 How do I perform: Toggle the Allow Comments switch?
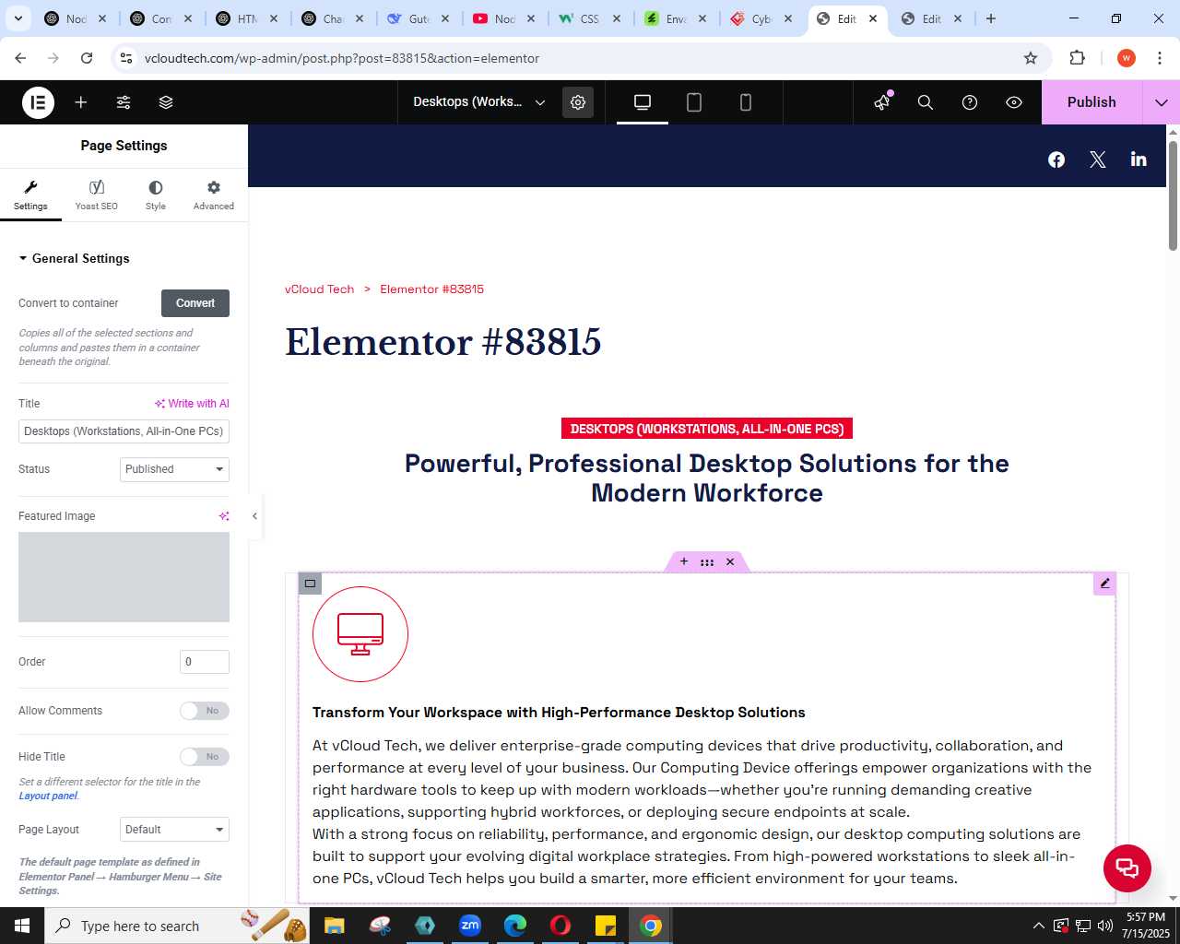pos(205,711)
